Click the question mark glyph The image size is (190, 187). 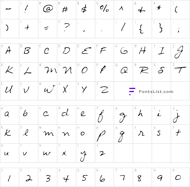click(x=67, y=27)
